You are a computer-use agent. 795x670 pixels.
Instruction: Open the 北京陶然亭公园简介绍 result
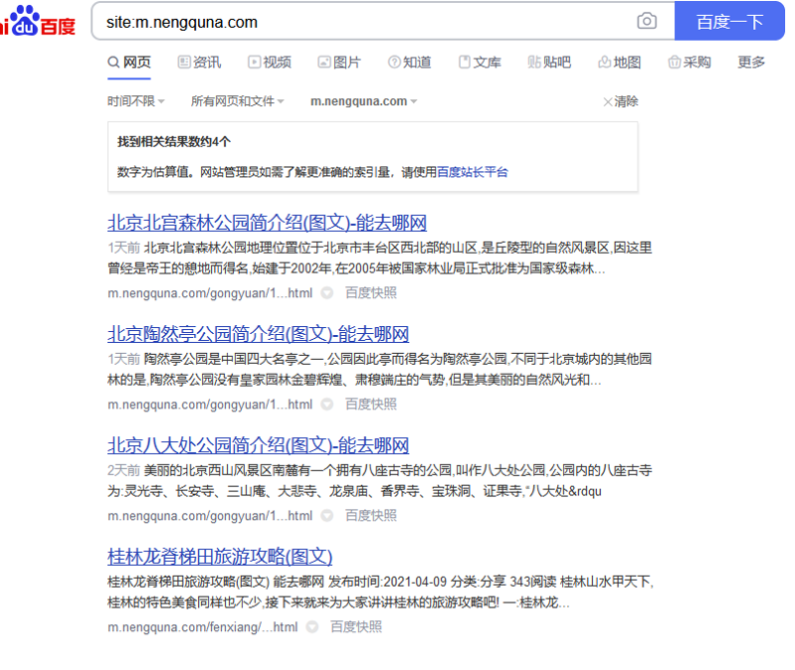pyautogui.click(x=258, y=334)
